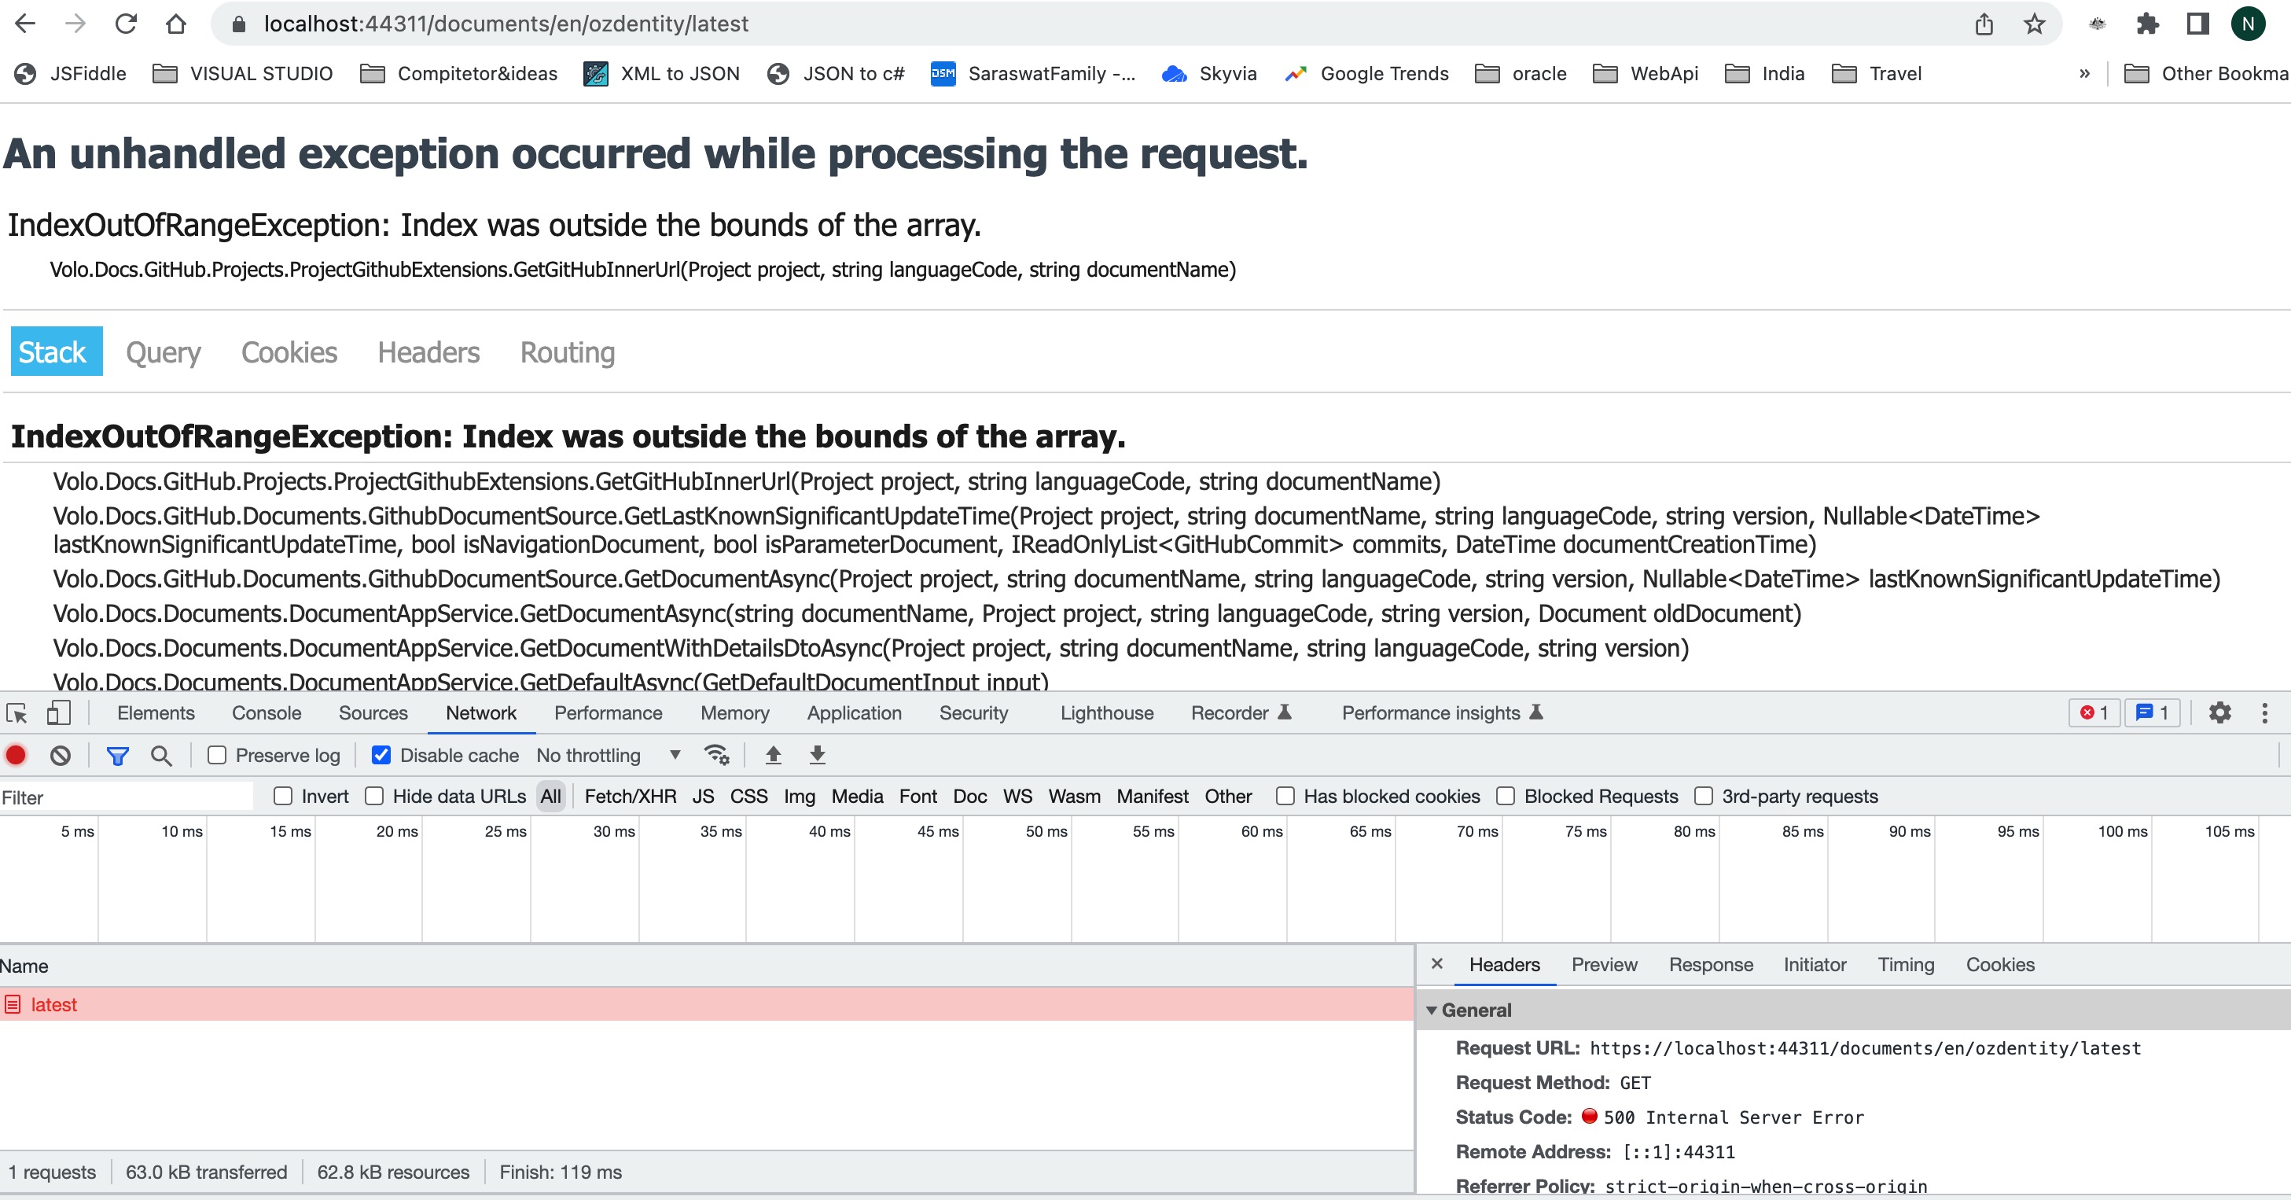
Task: Click the network Filter input field
Action: (x=124, y=797)
